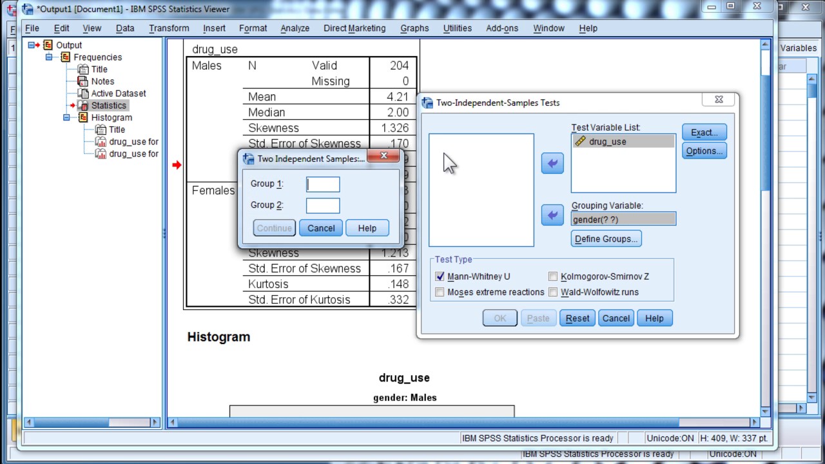
Task: Click SPSS icon in Viewer window title bar
Action: tap(27, 9)
